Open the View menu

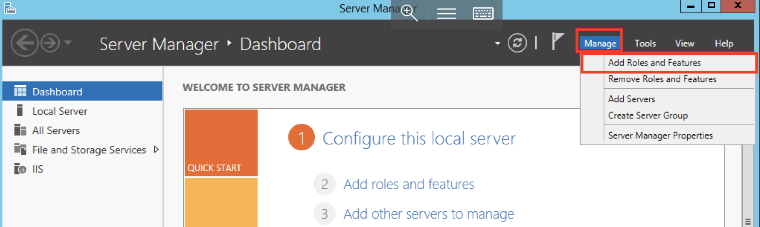pyautogui.click(x=684, y=43)
